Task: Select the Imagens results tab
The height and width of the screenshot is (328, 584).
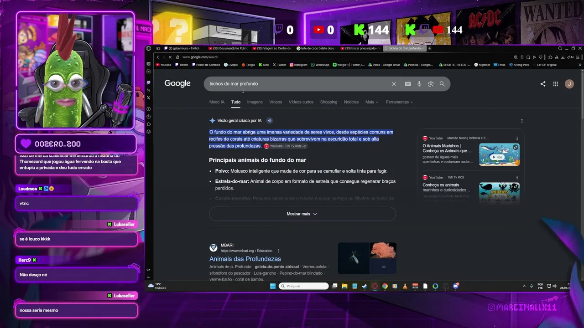Action: tap(255, 102)
